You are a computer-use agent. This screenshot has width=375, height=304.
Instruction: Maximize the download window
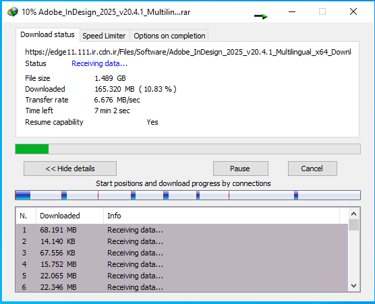point(322,11)
